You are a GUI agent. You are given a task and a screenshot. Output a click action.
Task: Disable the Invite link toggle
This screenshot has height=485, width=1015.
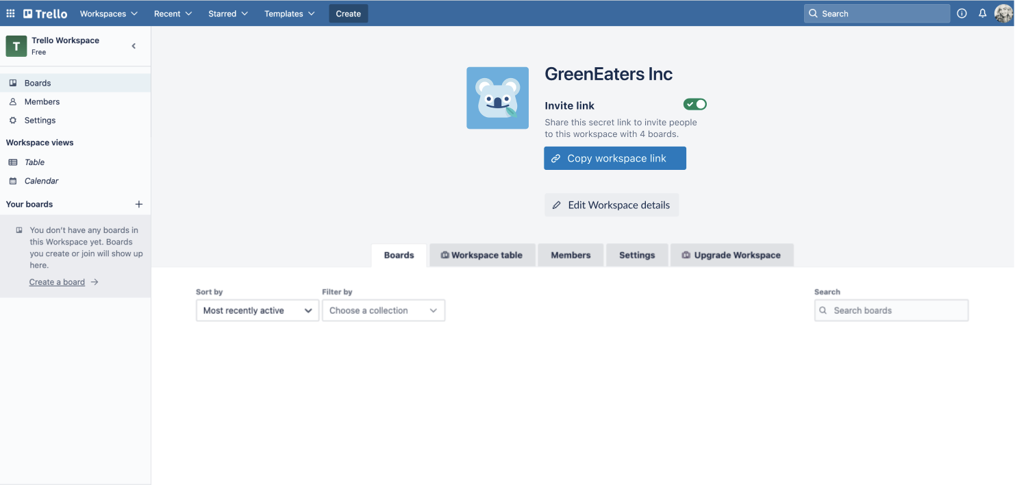(694, 104)
